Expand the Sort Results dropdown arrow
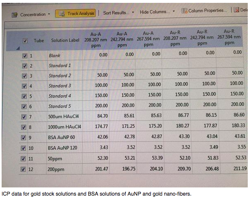The height and width of the screenshot is (203, 249). coord(133,12)
